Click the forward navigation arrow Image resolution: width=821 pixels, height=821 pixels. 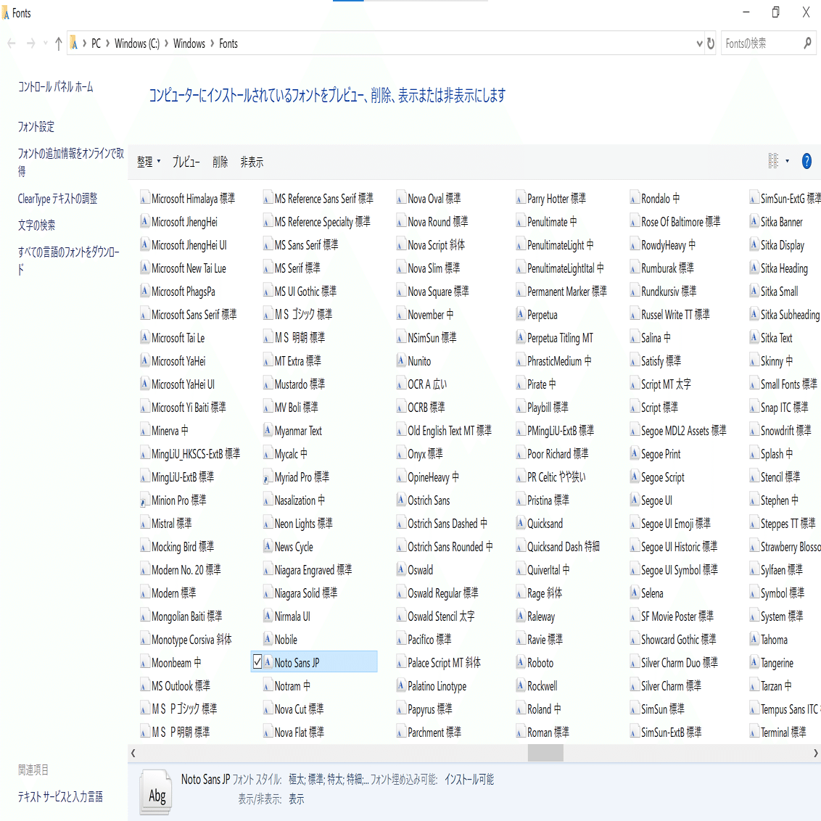[31, 44]
